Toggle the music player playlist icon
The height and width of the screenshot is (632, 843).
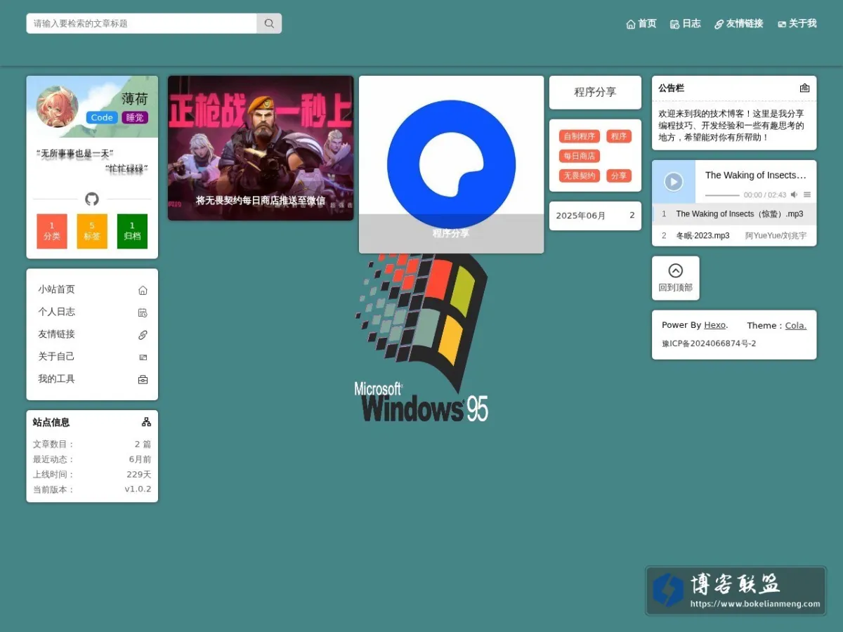[x=807, y=195]
